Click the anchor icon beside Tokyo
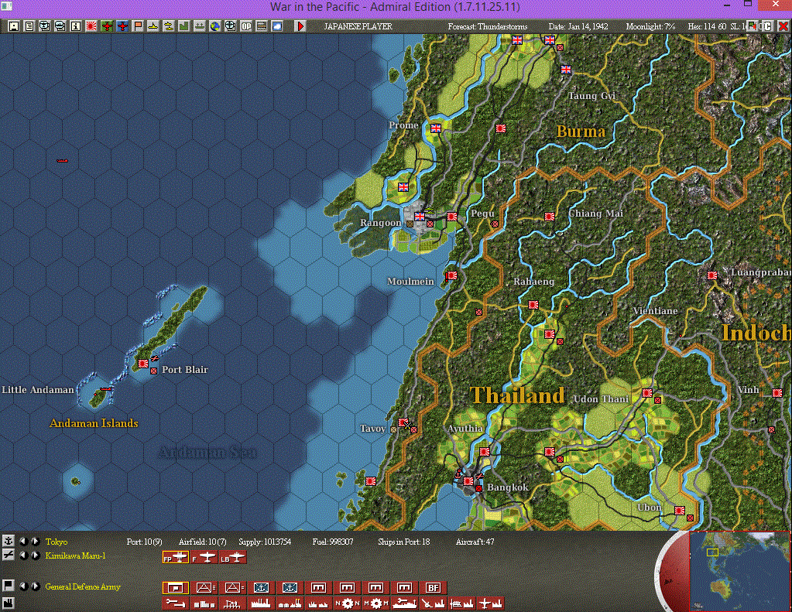Image resolution: width=792 pixels, height=612 pixels. click(8, 541)
